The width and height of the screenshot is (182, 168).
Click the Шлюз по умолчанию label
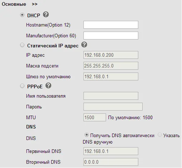coord(48,77)
